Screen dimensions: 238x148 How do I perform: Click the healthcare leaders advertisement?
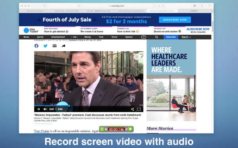point(171,80)
